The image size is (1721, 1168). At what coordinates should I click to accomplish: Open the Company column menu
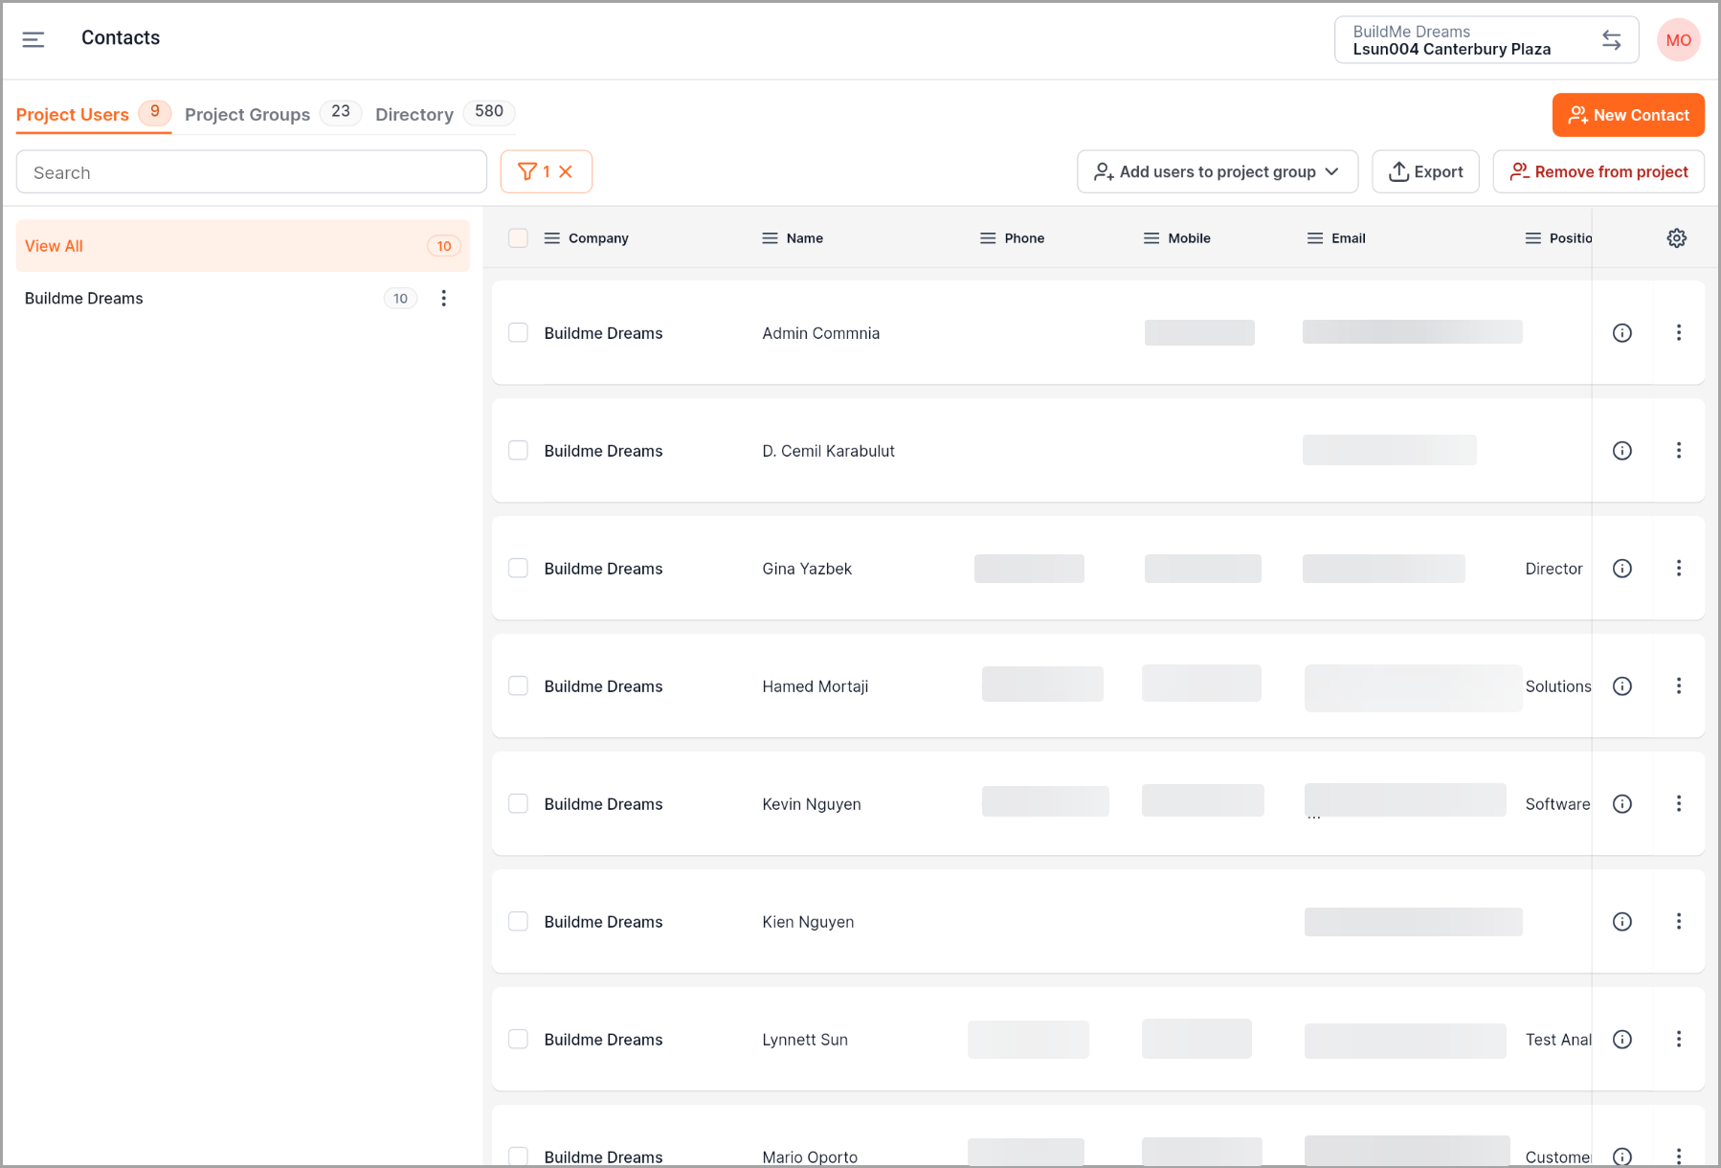tap(552, 238)
